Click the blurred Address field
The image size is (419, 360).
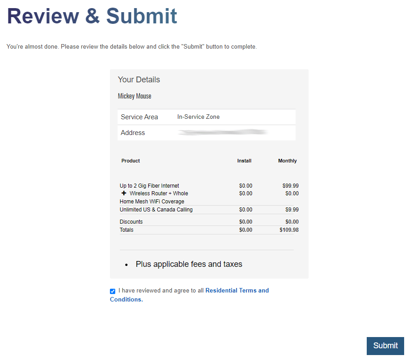(223, 132)
